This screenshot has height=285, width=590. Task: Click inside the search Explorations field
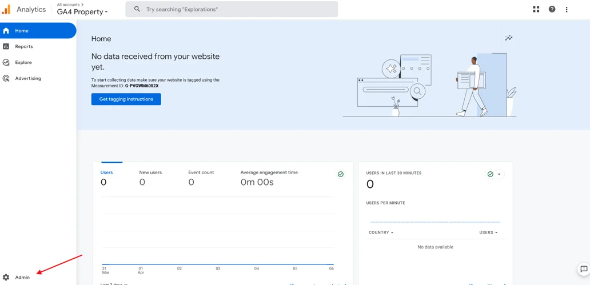click(x=232, y=9)
